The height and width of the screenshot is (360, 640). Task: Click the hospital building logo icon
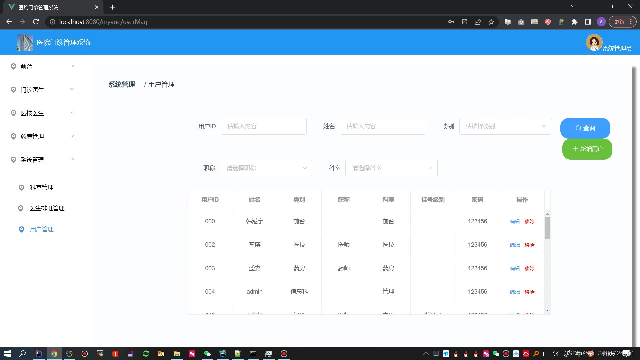(25, 42)
